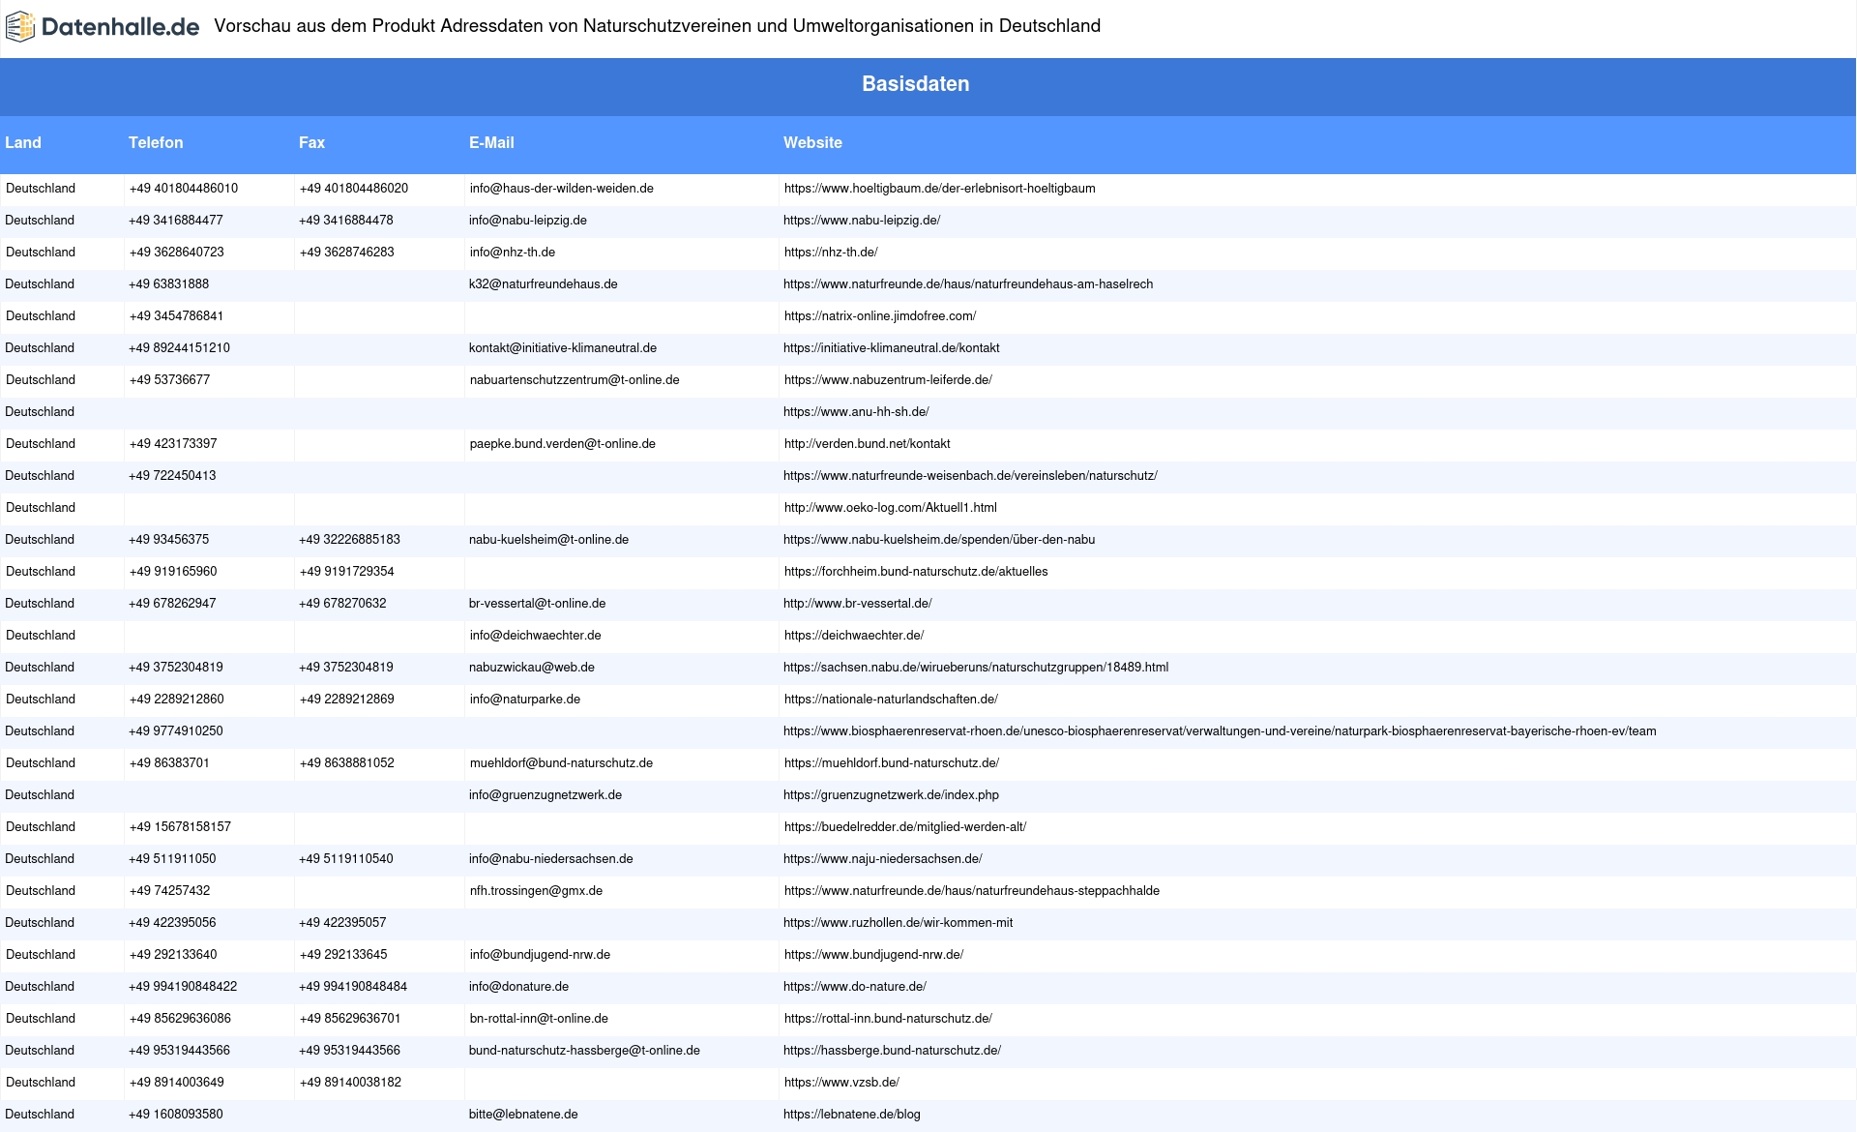Click the rottal-inn.bund-naturschutz.de URL
The image size is (1857, 1132).
tap(888, 1019)
